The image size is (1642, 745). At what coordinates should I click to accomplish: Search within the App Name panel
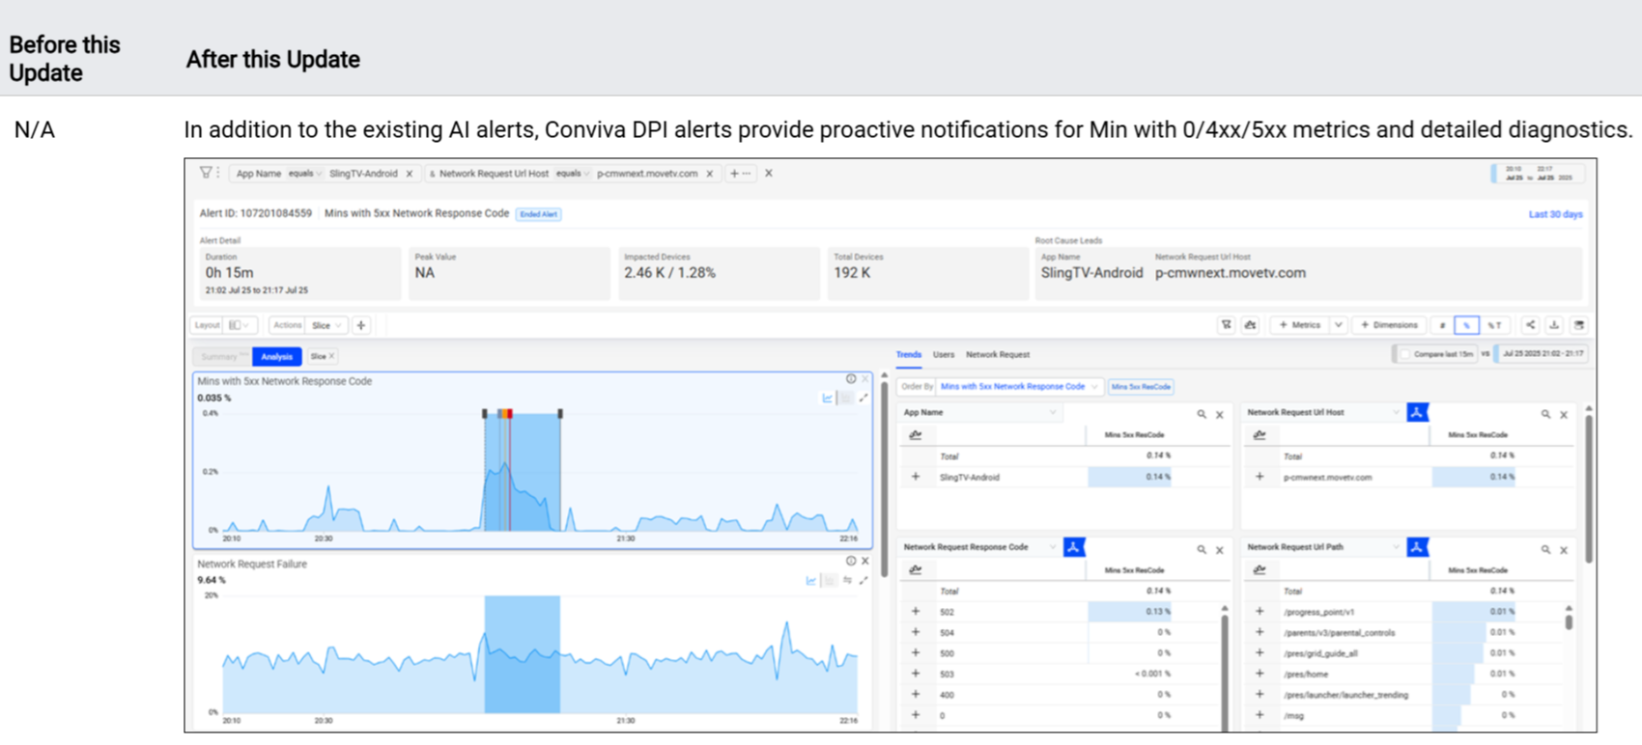(1202, 414)
